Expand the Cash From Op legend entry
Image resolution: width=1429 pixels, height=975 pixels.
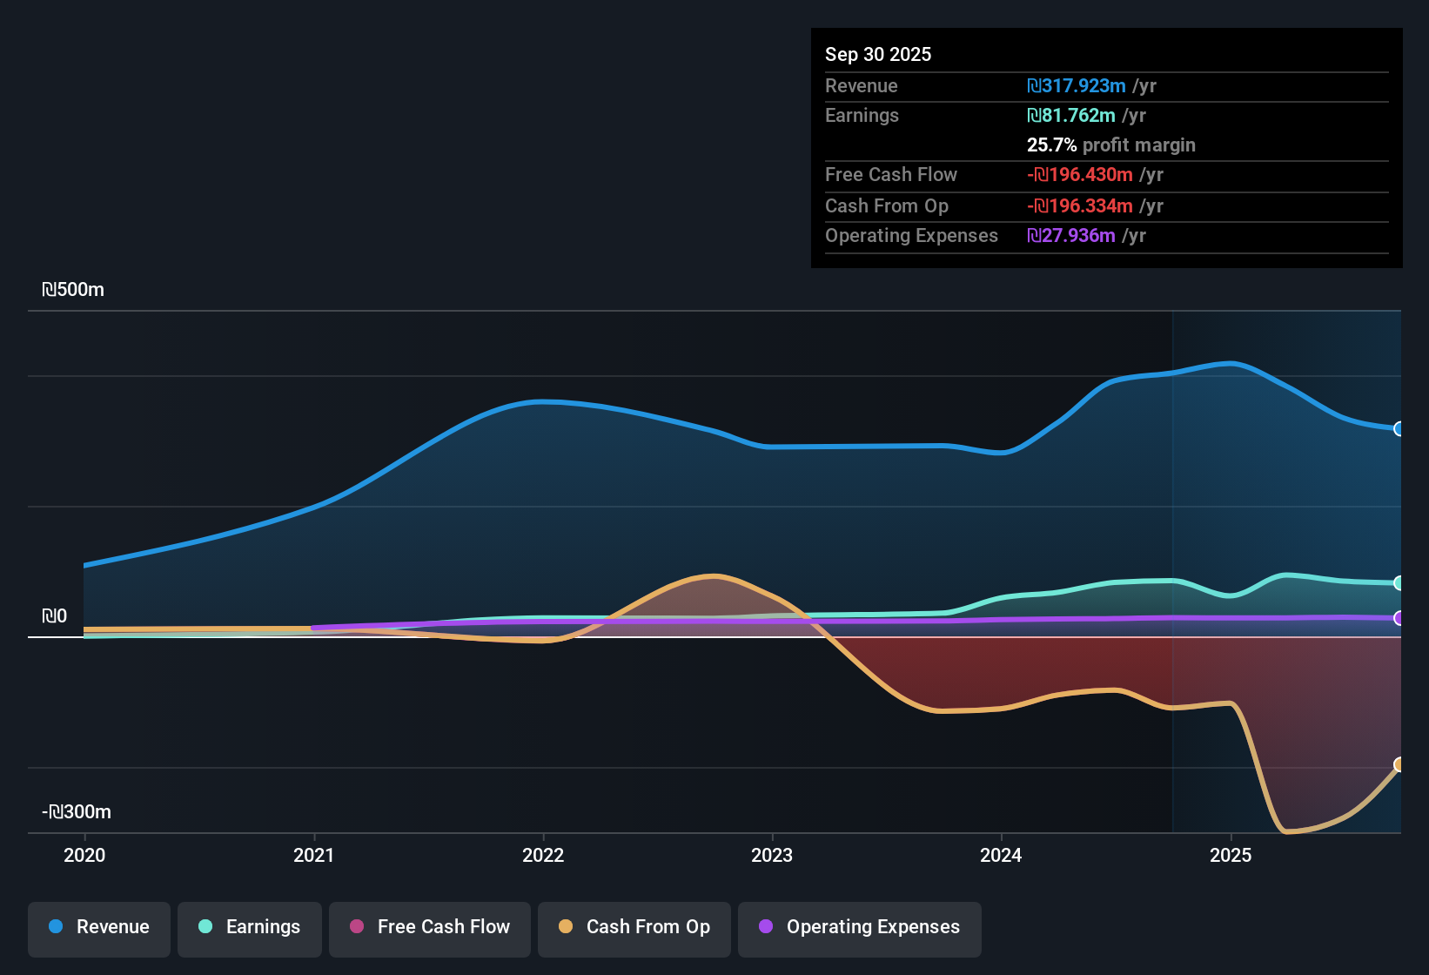click(x=634, y=927)
